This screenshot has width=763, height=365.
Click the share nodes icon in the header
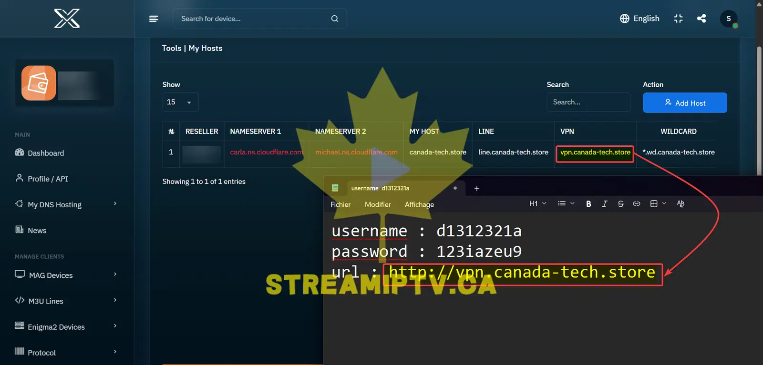point(701,19)
